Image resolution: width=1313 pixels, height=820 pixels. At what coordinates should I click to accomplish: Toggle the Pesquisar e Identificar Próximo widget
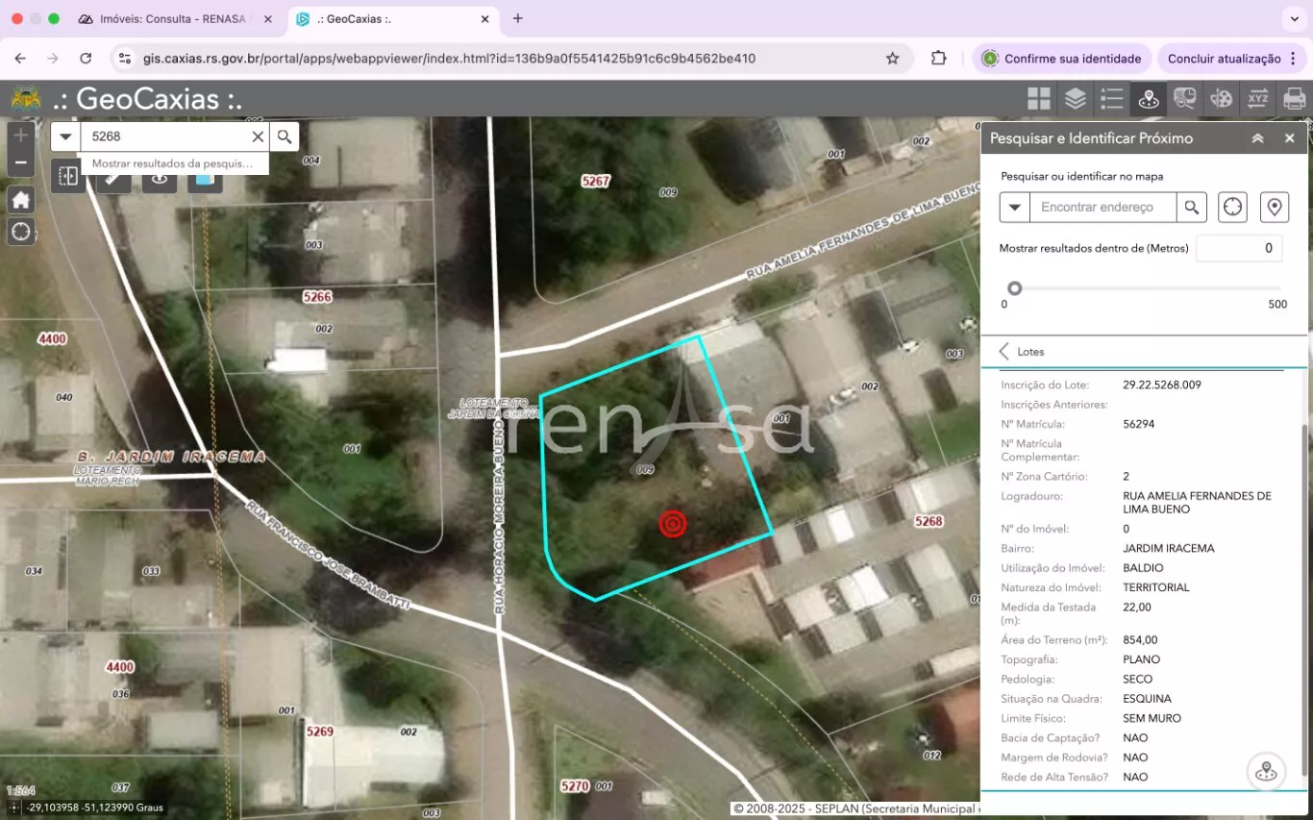1148,98
